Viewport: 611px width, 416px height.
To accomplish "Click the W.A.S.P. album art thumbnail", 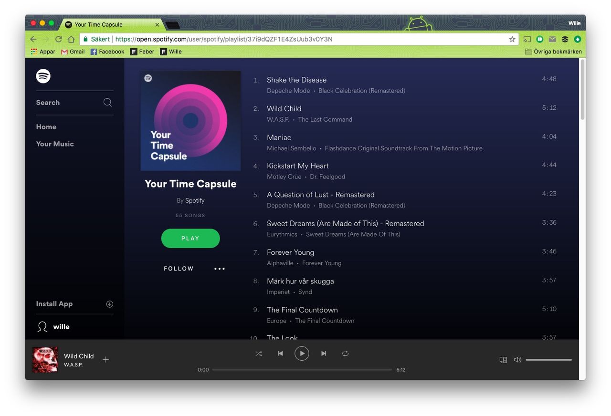I will 45,360.
